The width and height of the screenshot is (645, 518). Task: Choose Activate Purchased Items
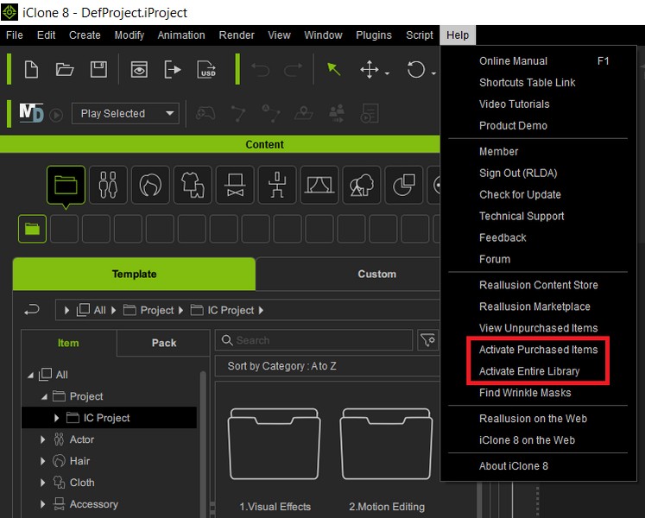coord(538,350)
